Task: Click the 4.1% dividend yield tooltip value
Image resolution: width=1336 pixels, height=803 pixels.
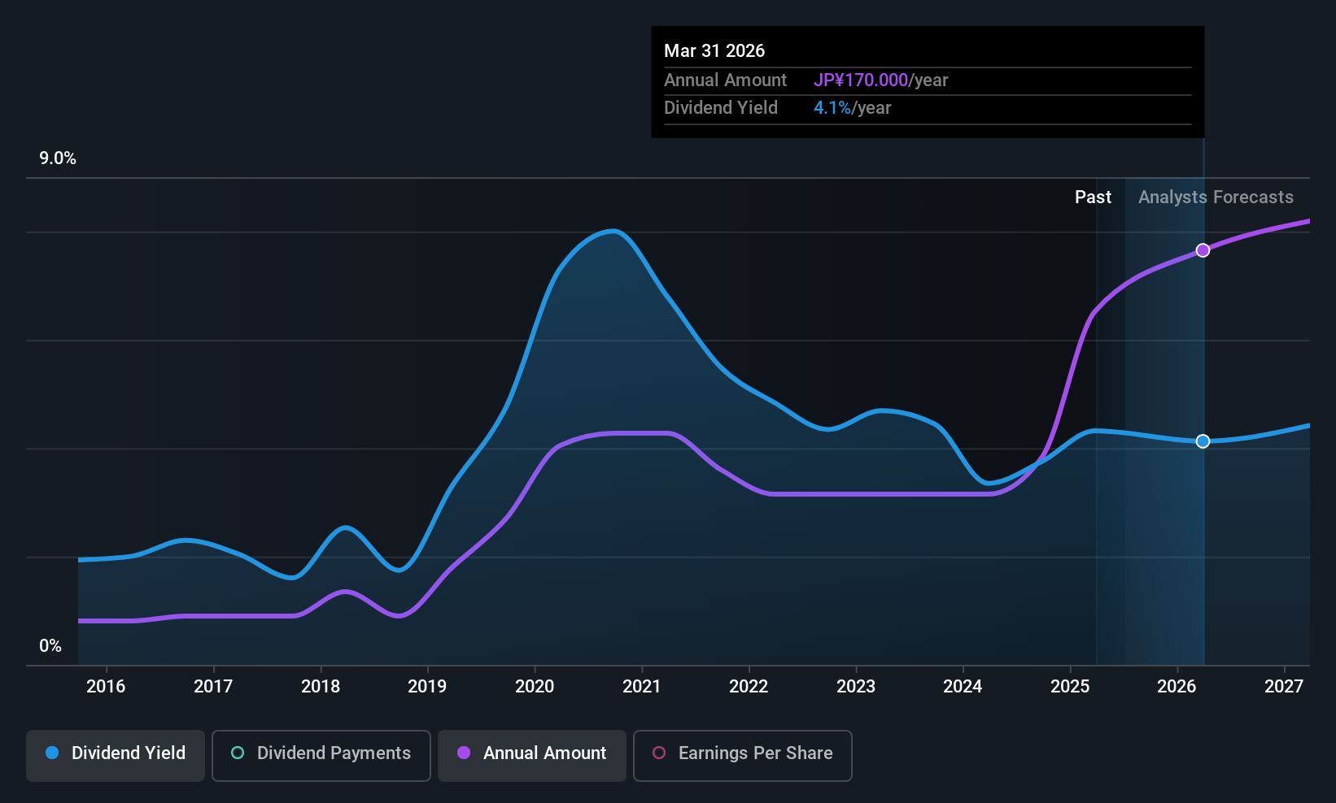Action: click(832, 108)
